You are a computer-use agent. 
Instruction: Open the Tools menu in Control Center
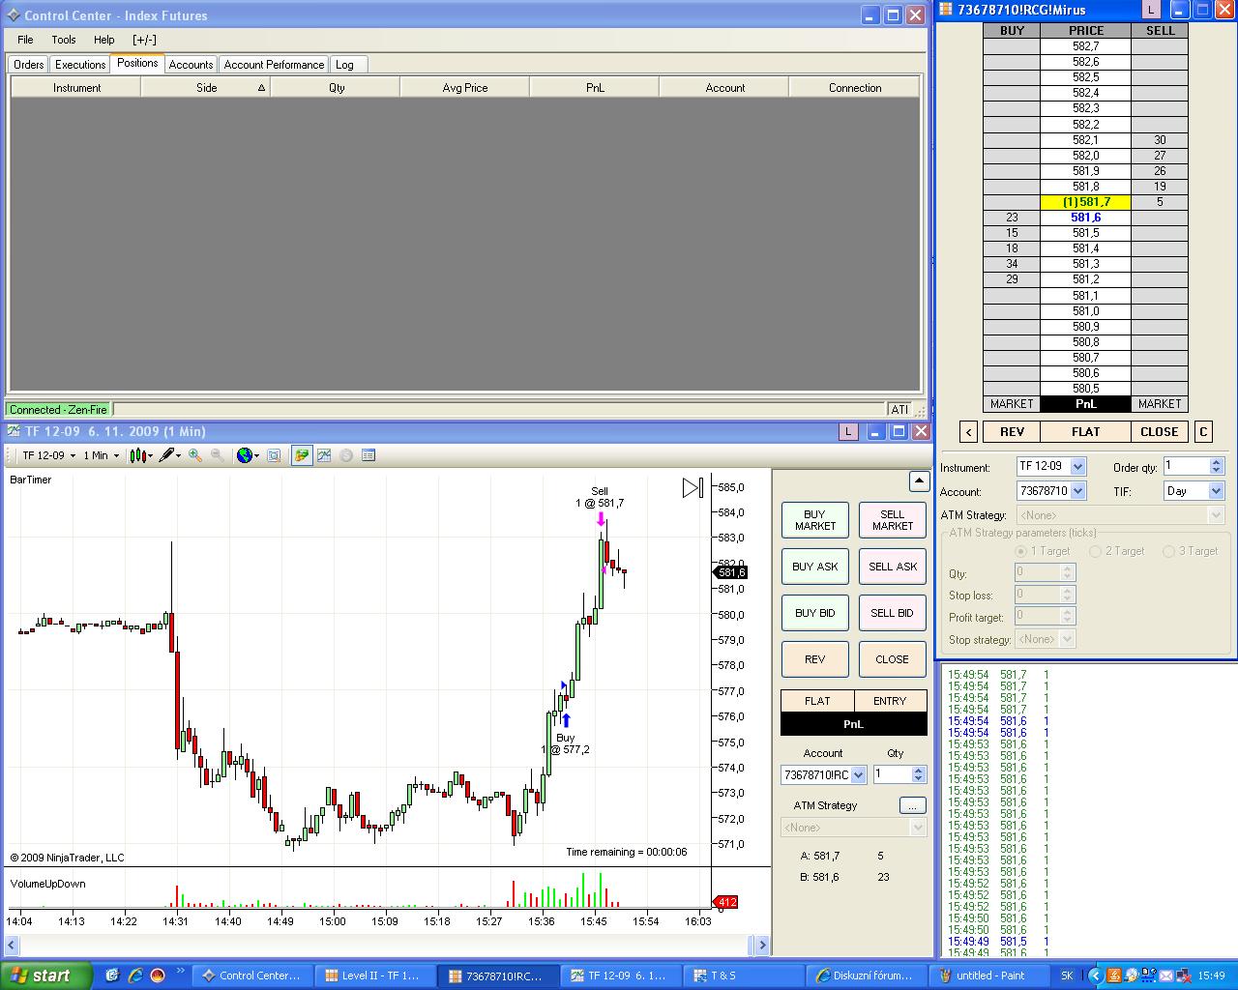(x=64, y=40)
